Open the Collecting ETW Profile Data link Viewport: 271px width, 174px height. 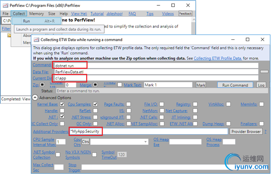(218, 58)
